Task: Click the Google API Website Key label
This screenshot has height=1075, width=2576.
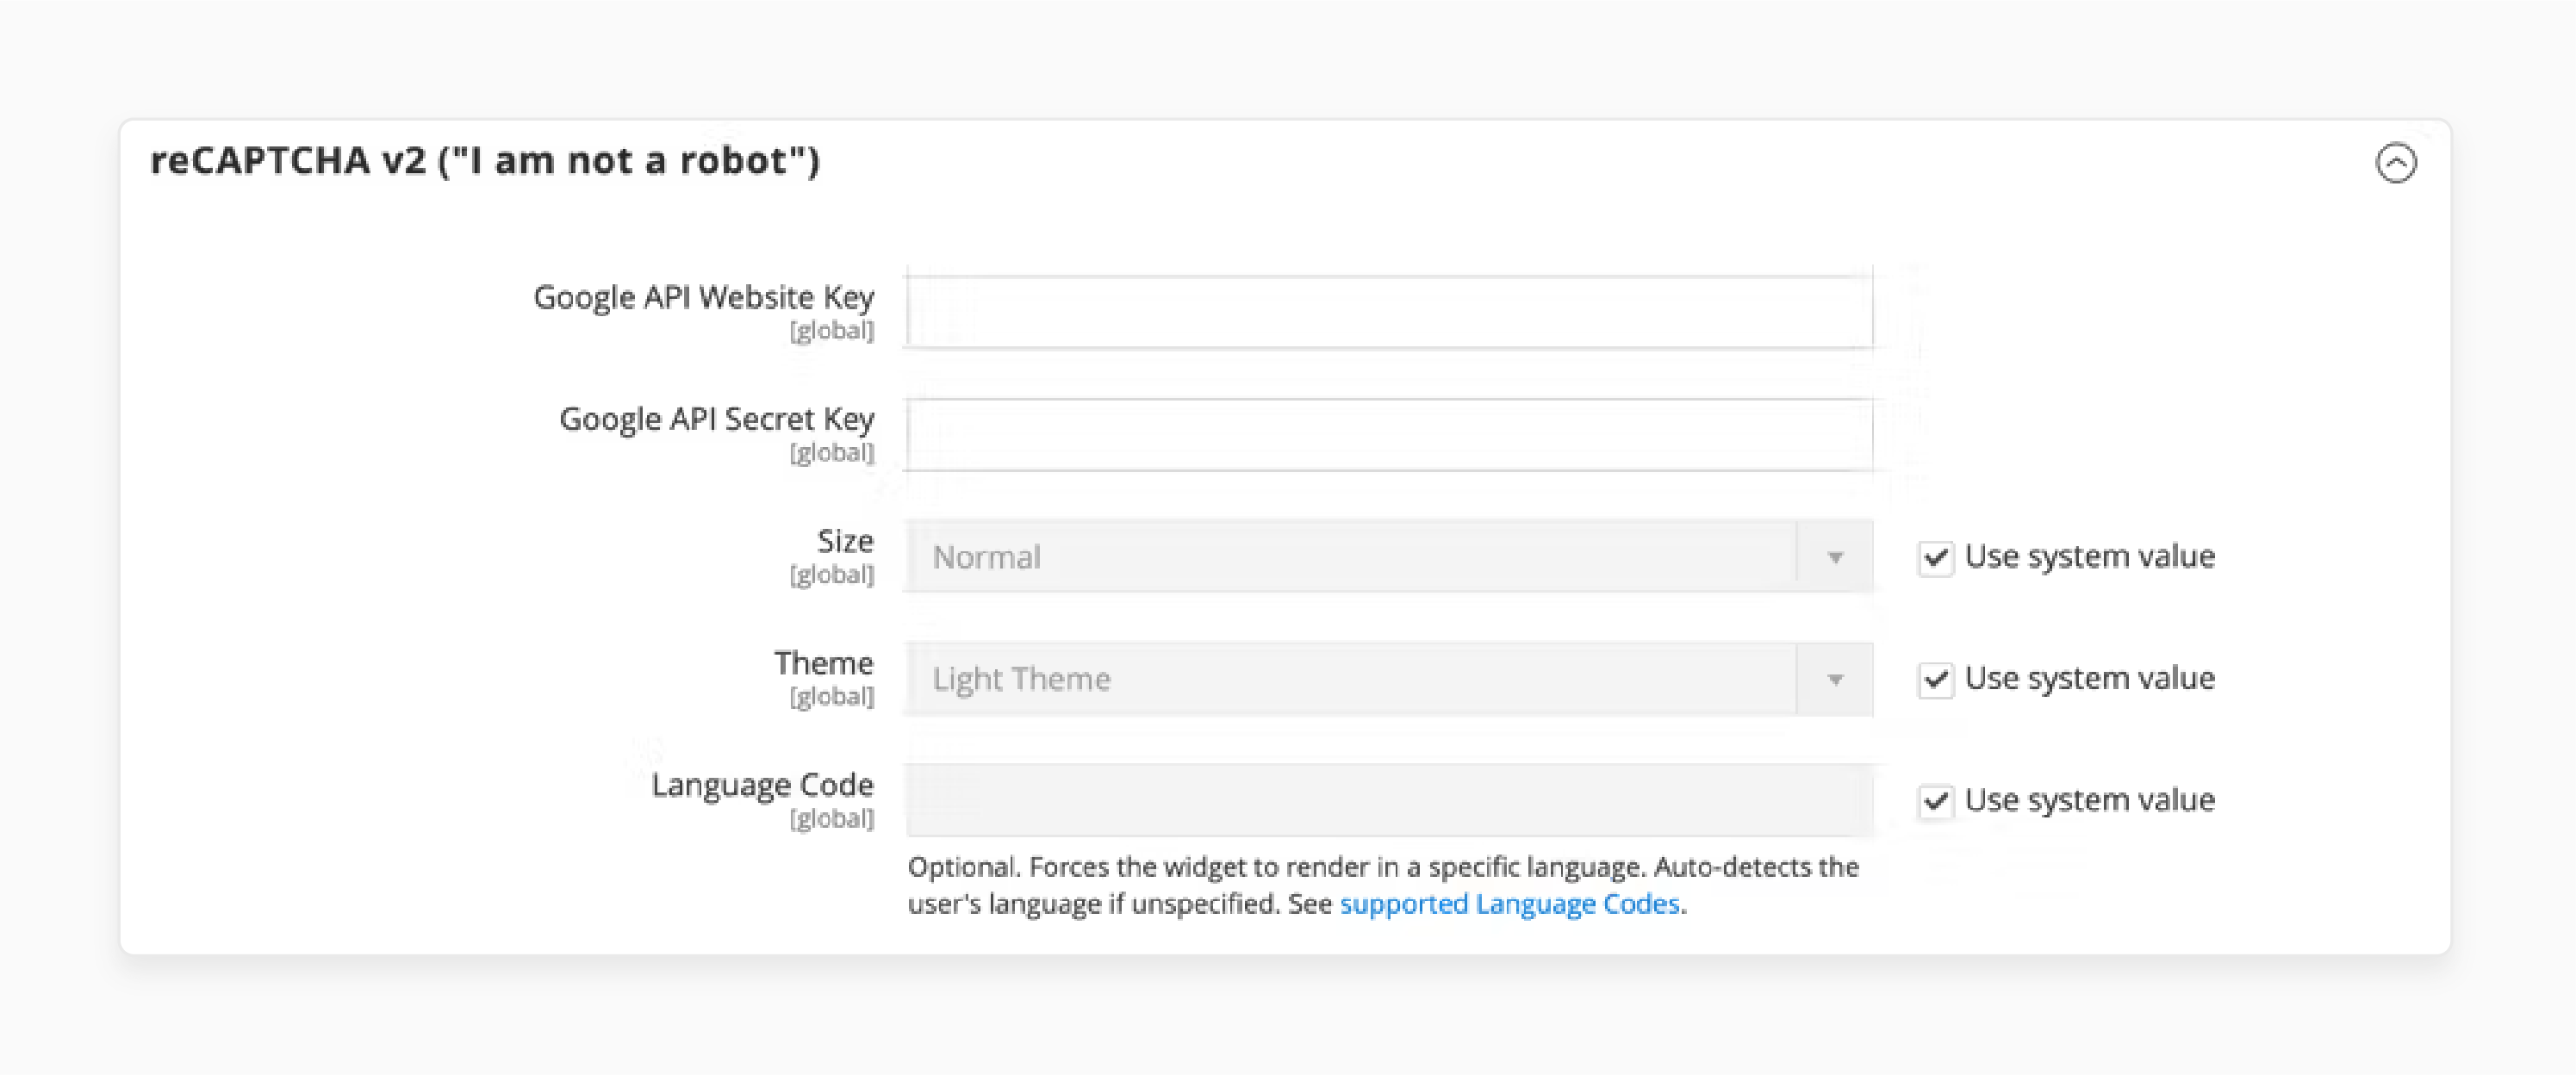Action: pyautogui.click(x=703, y=297)
